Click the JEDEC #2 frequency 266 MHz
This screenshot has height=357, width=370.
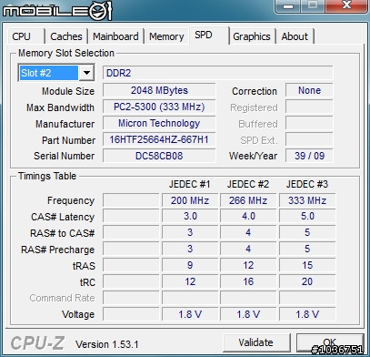tap(248, 200)
